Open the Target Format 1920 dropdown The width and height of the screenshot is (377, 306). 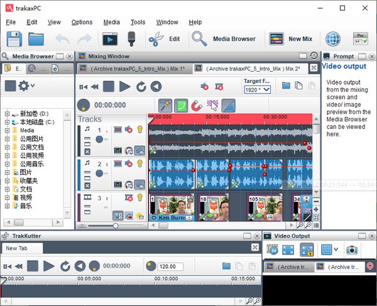point(258,90)
